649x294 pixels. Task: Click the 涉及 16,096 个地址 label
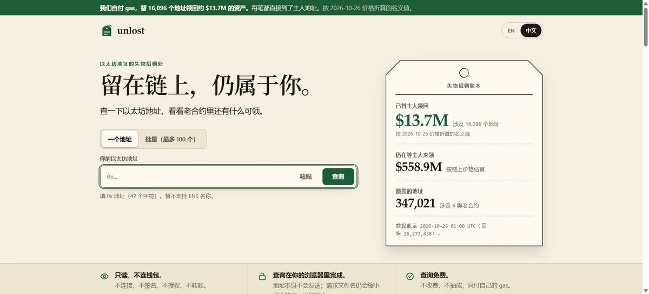click(476, 124)
